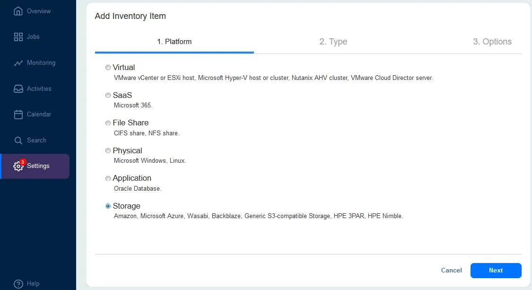532x290 pixels.
Task: Switch to the Platform step tab
Action: pyautogui.click(x=174, y=42)
